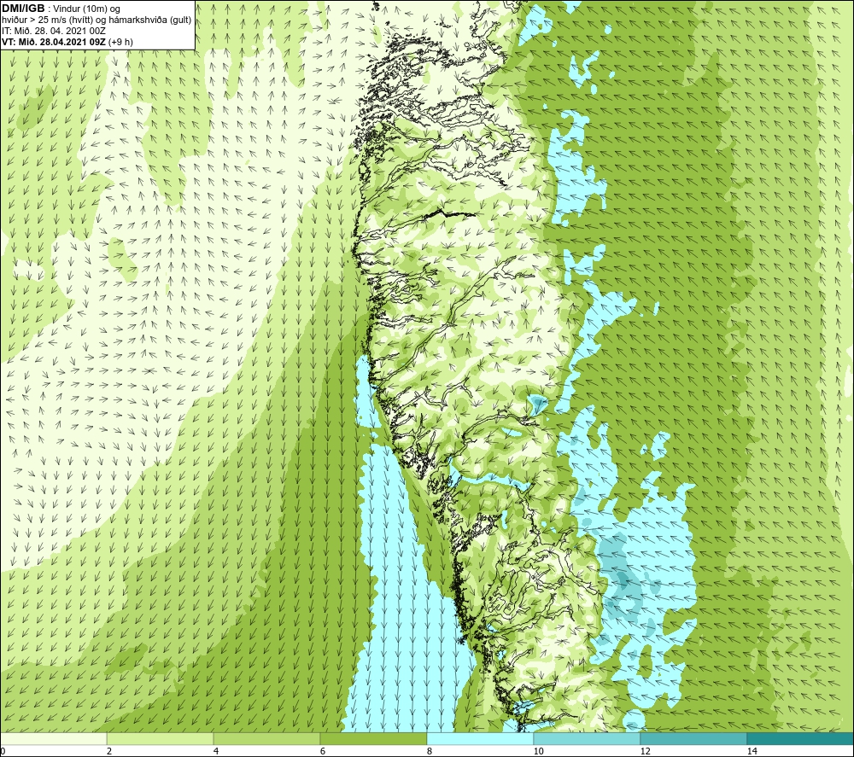Click the "hámarkshviða (gult)" text
Viewport: 854px width, 757px height.
coord(149,20)
